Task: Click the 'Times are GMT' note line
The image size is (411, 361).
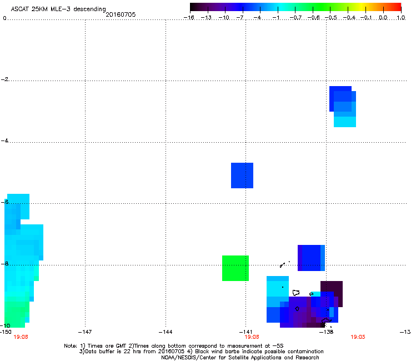Action: pos(173,346)
